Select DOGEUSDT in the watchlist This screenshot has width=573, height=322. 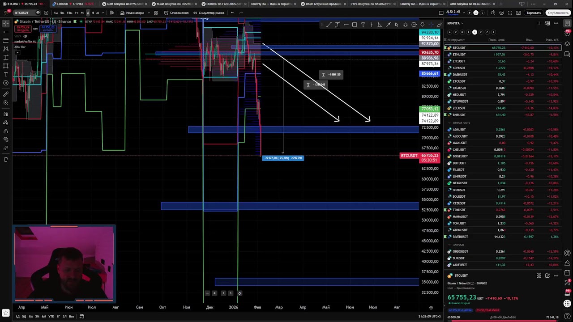pos(502,157)
